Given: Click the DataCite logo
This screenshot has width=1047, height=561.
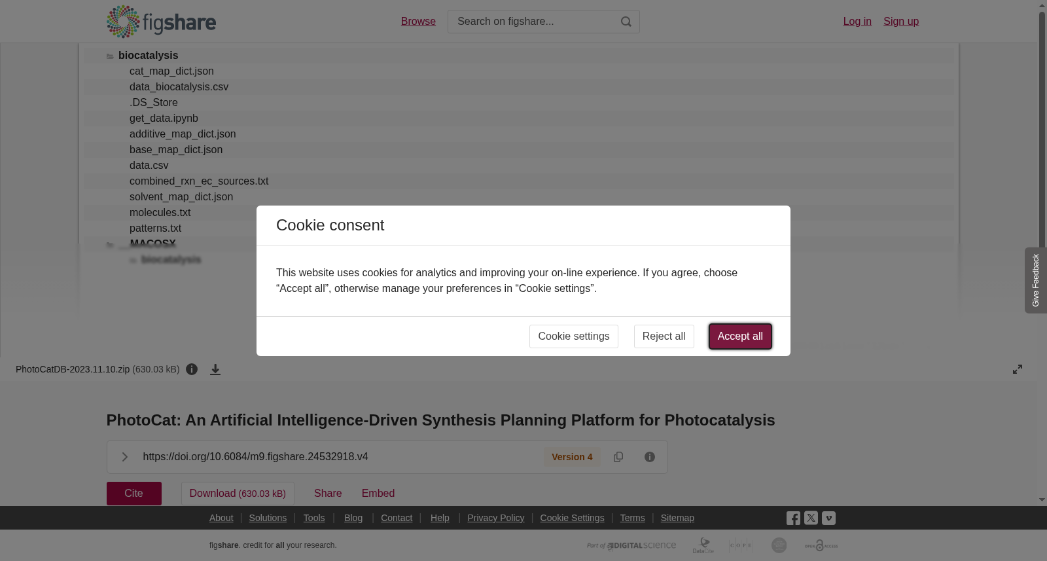Looking at the screenshot, I should (703, 545).
